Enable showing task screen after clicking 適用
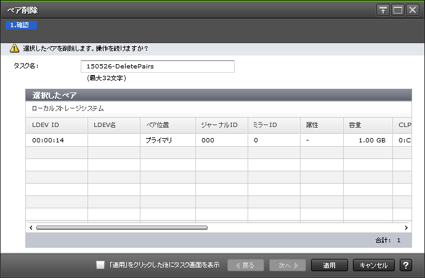425x278 pixels. pos(100,264)
